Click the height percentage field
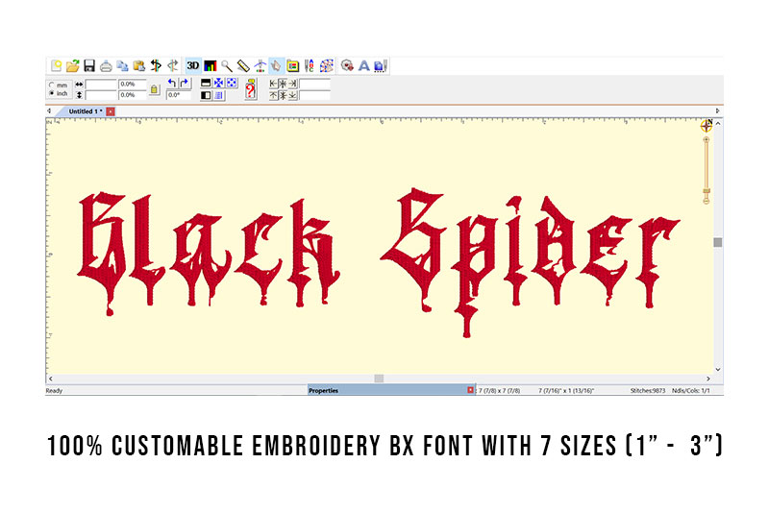 [x=132, y=95]
